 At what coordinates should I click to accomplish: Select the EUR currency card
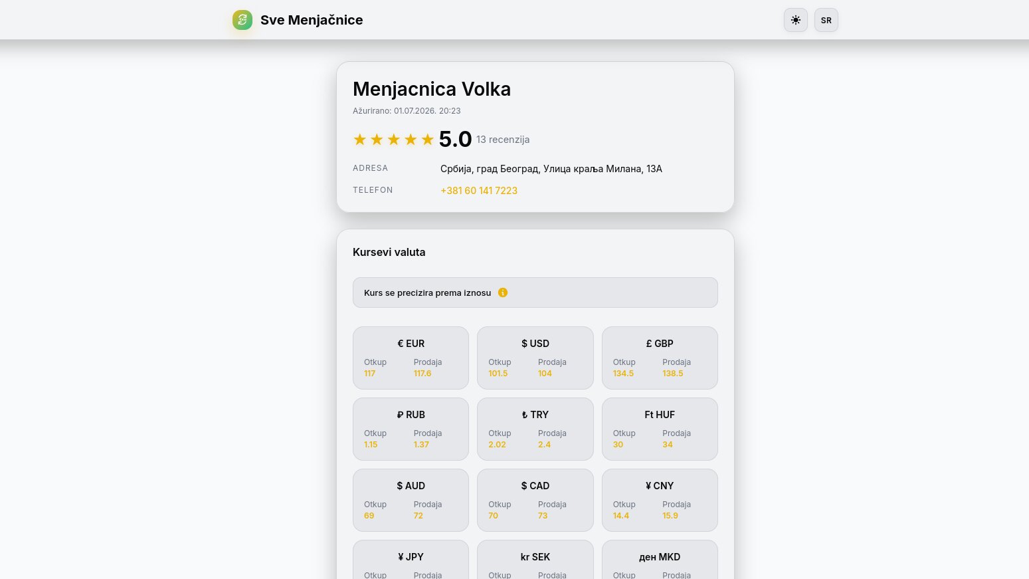411,358
